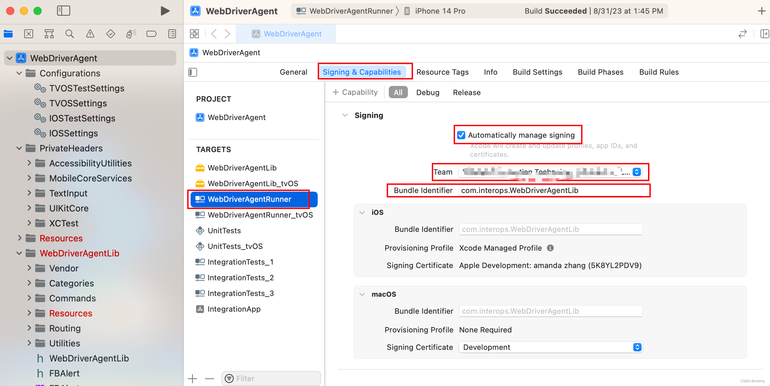Collapse the macOS signing section
Screen dimensions: 770x386
point(362,294)
